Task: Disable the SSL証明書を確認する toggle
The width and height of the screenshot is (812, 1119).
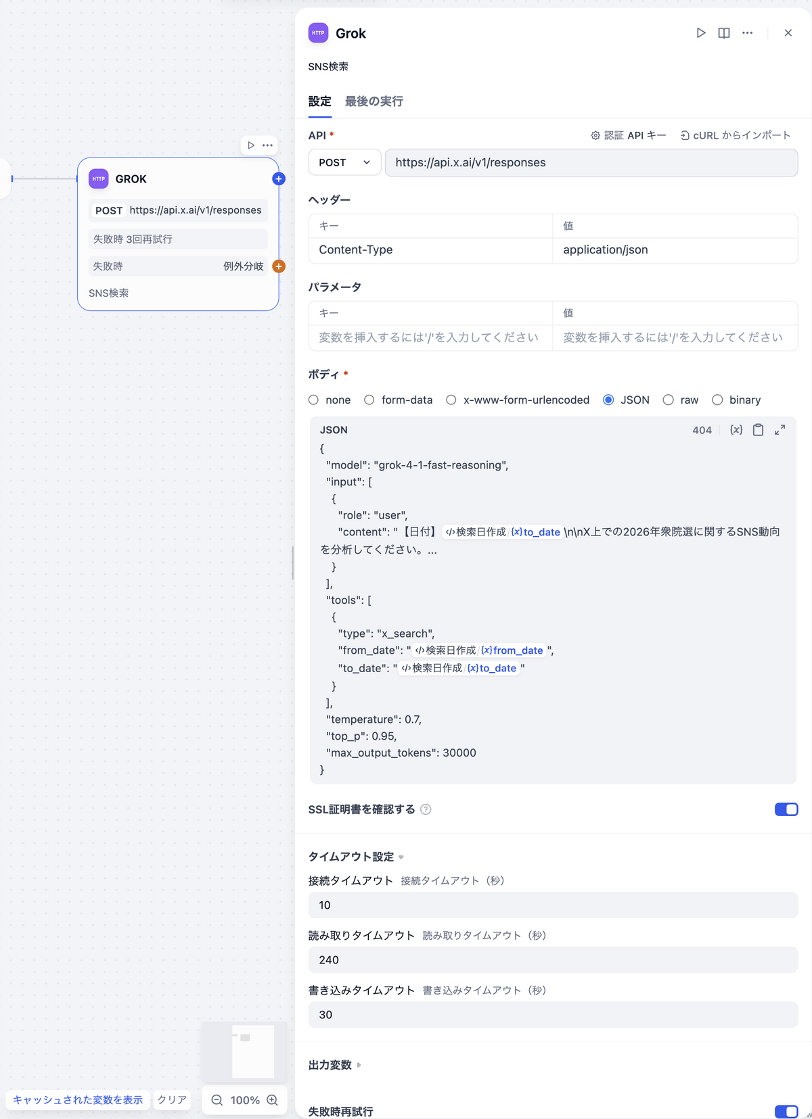Action: [x=786, y=809]
